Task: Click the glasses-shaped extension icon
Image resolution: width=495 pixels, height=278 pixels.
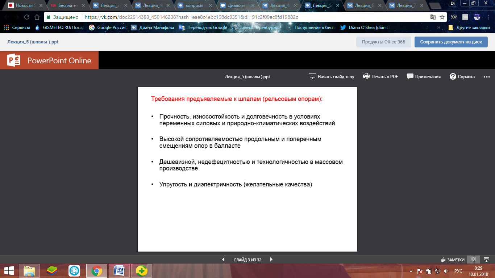Action: click(454, 17)
